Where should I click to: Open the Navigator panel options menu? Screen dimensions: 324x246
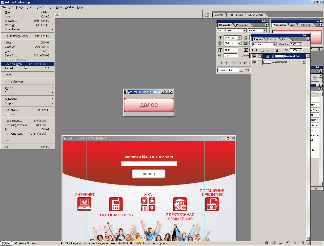[x=321, y=25]
